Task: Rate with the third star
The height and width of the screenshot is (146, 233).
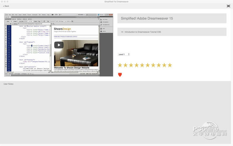Action: [x=131, y=65]
